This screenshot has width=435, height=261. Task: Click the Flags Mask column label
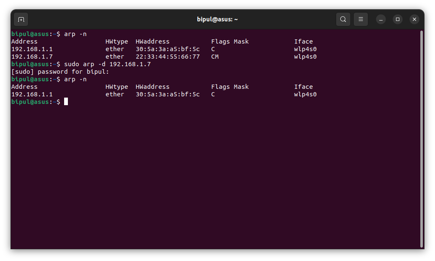point(230,41)
